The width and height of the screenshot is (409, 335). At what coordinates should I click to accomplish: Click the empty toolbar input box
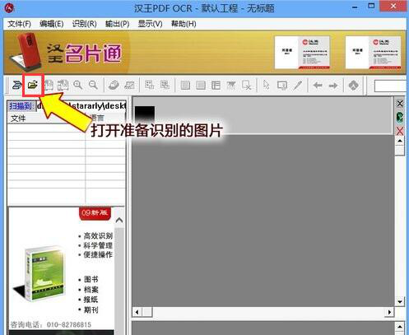pyautogui.click(x=390, y=86)
